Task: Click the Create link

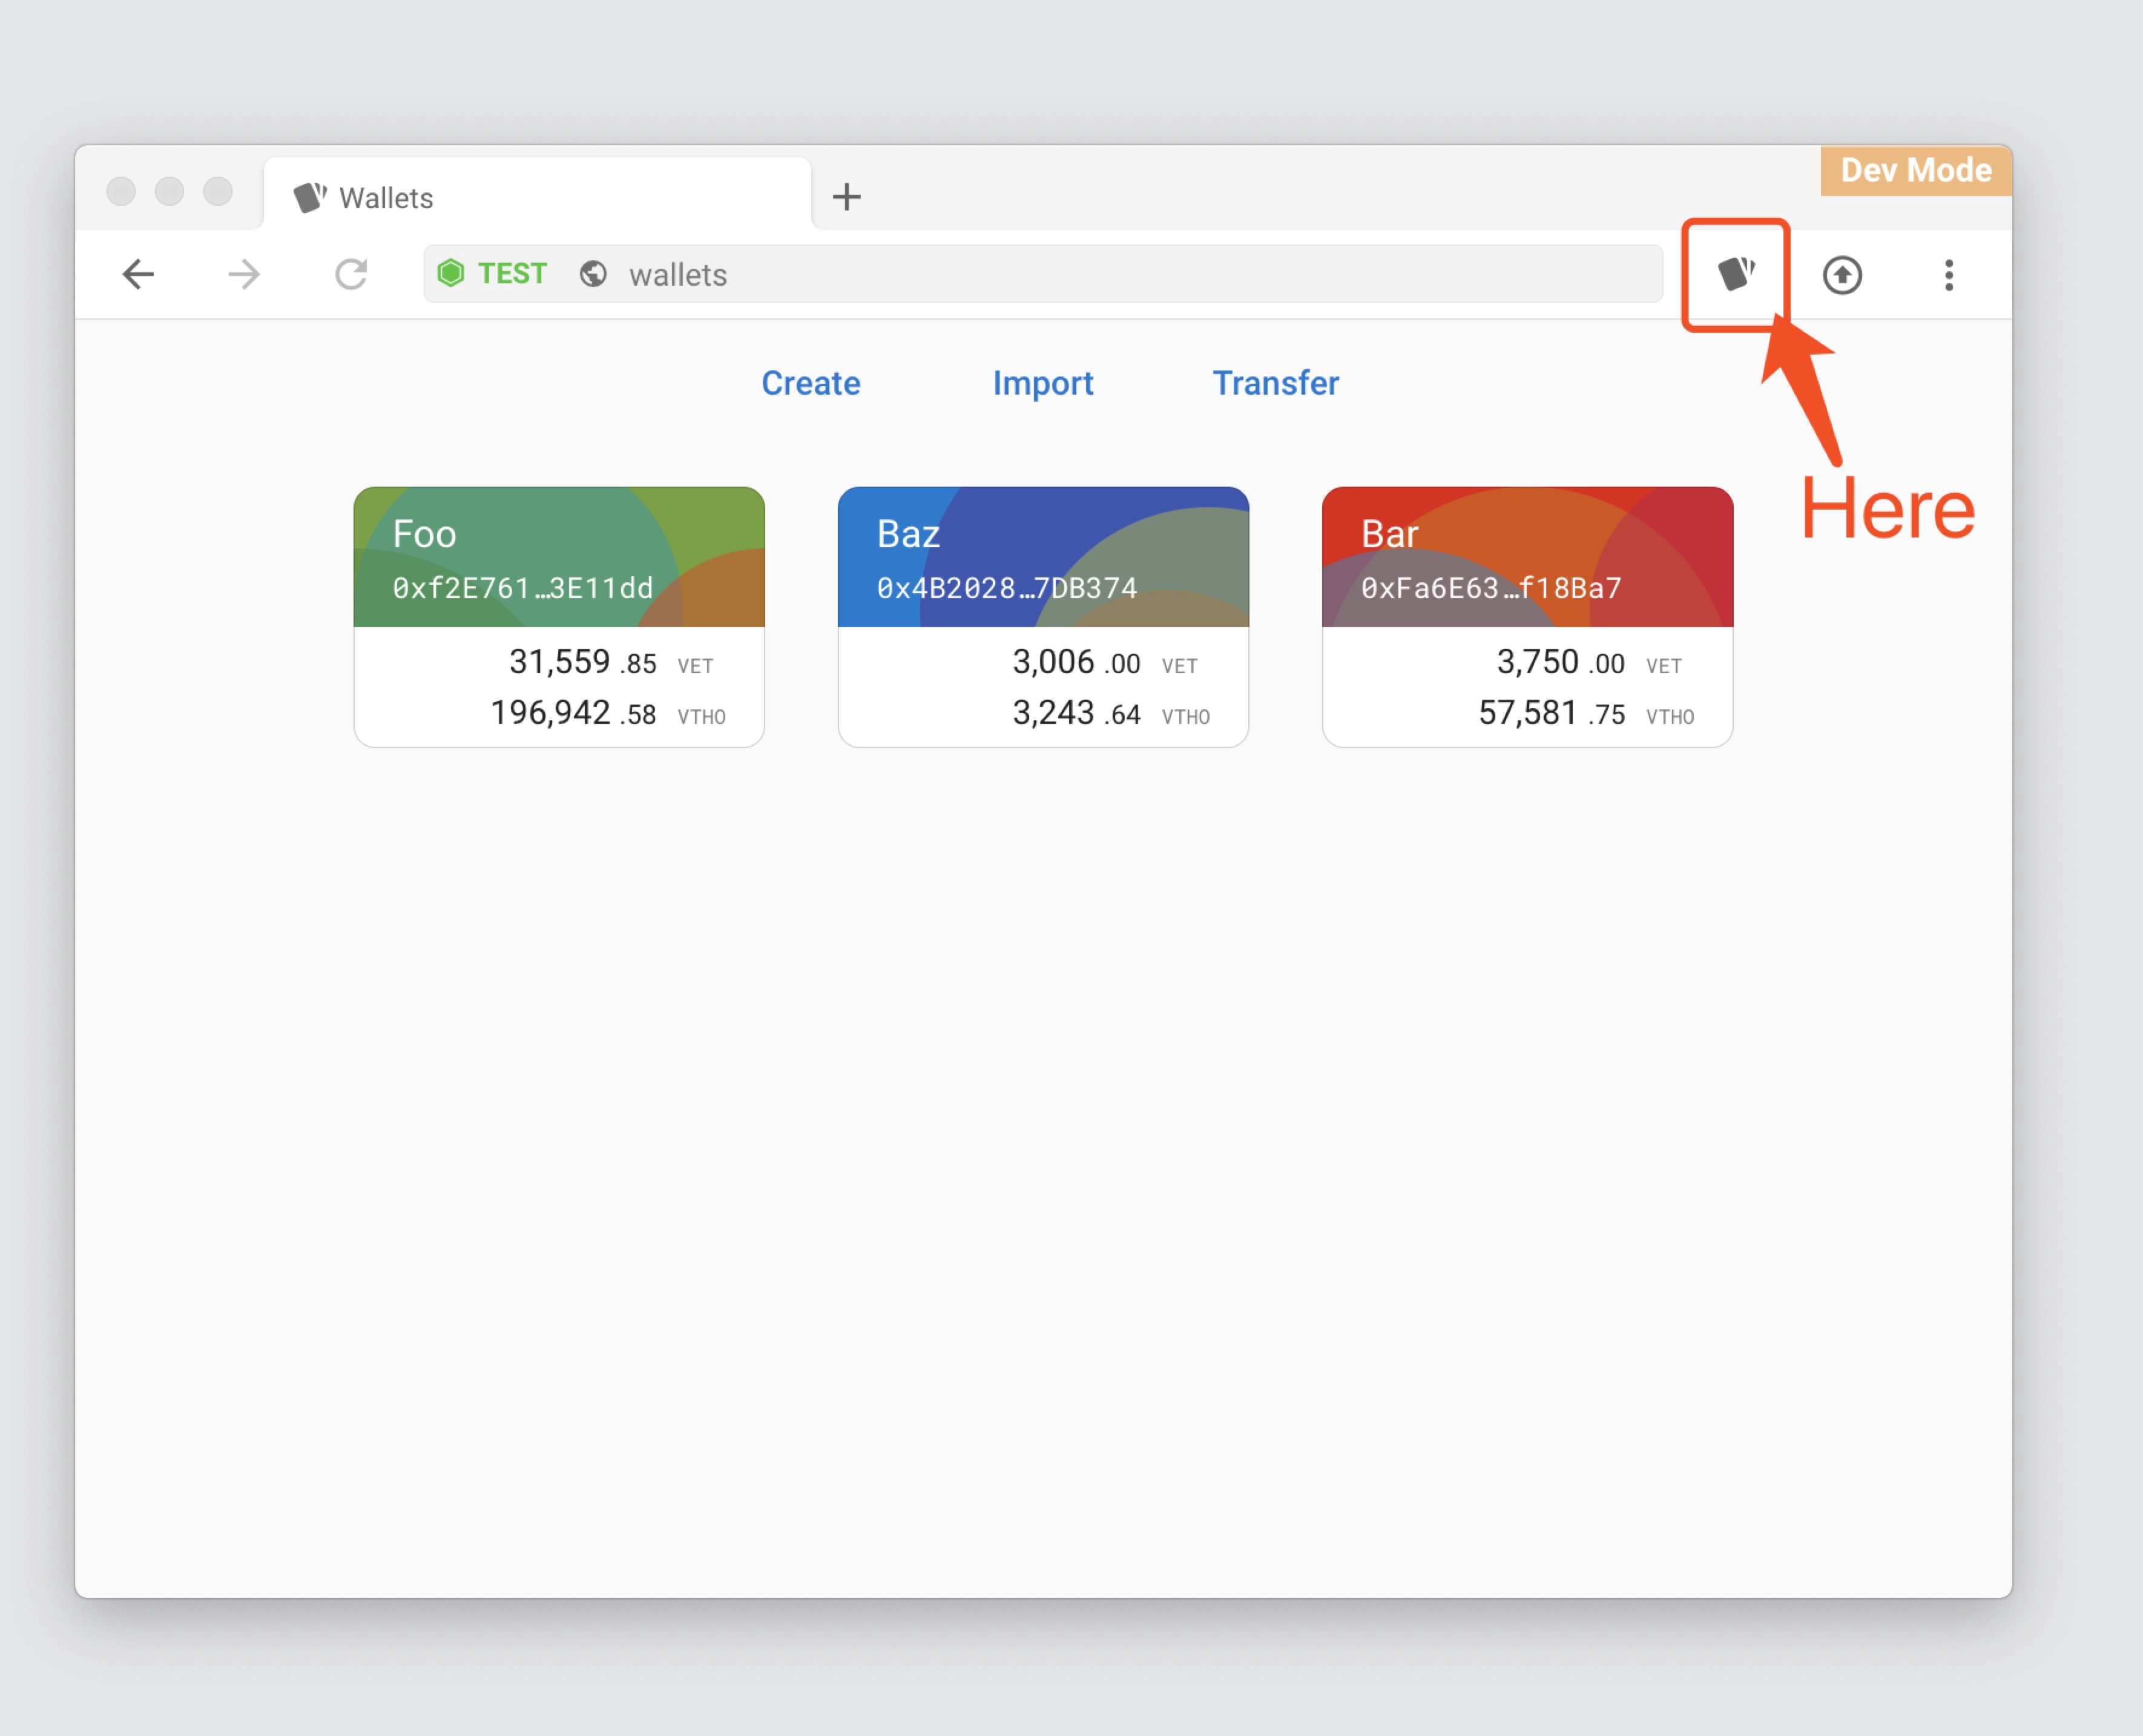Action: click(810, 383)
